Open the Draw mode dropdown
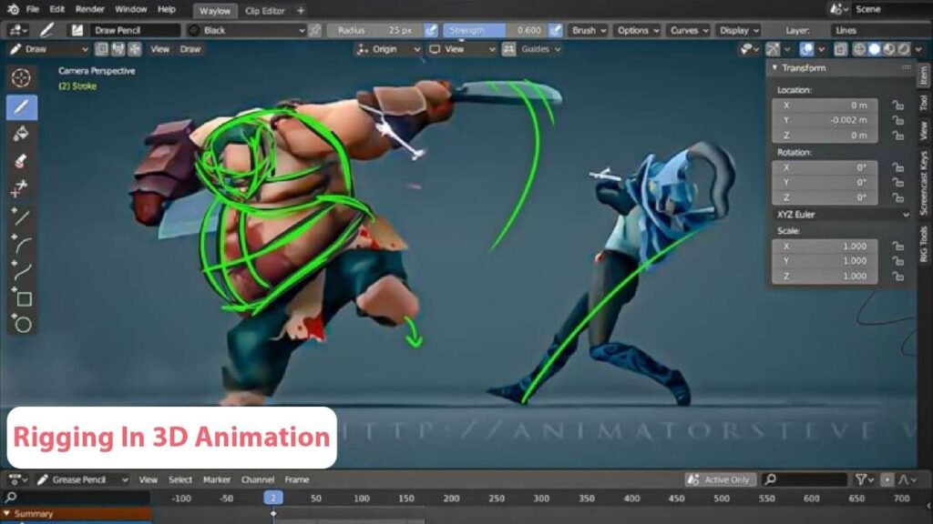Screen dimensions: 933x524 point(49,49)
